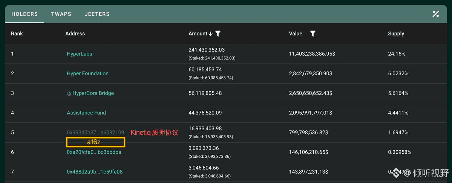Select staked text 60,085,453.74
Screen dimensions: 452x183
211,78
